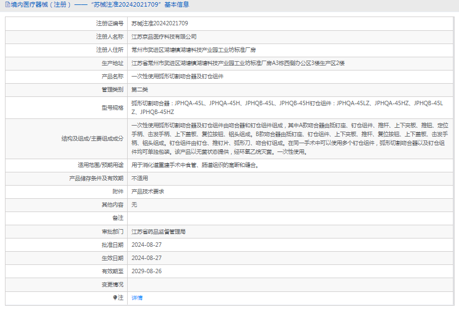Click the 生产地址 label
The width and height of the screenshot is (459, 309).
pos(113,63)
